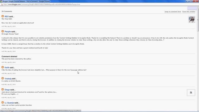Click the vertical scrollbar thumb
The height and width of the screenshot is (112, 199).
pos(198,20)
